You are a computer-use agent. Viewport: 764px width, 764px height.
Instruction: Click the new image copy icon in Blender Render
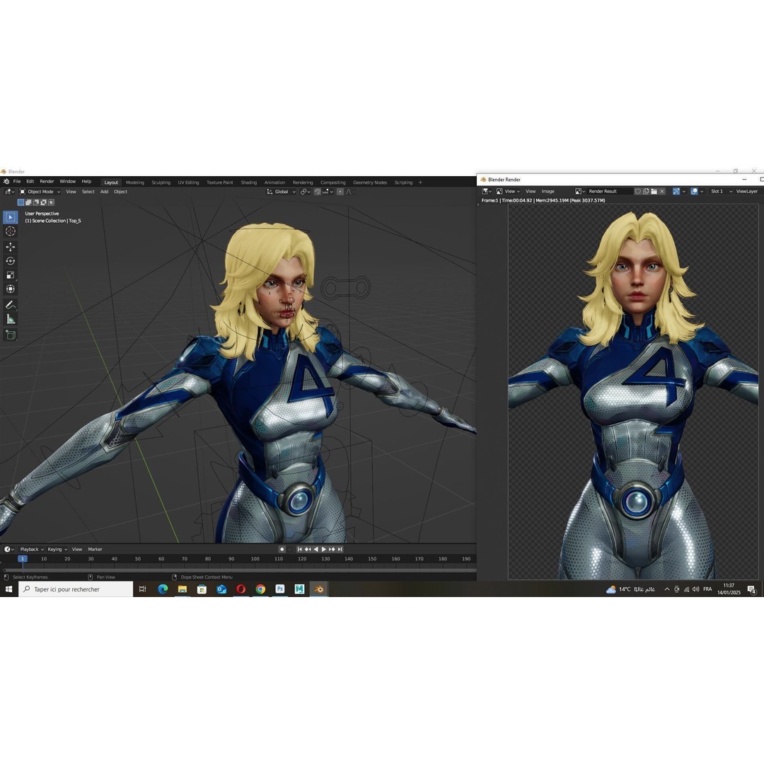[x=646, y=192]
